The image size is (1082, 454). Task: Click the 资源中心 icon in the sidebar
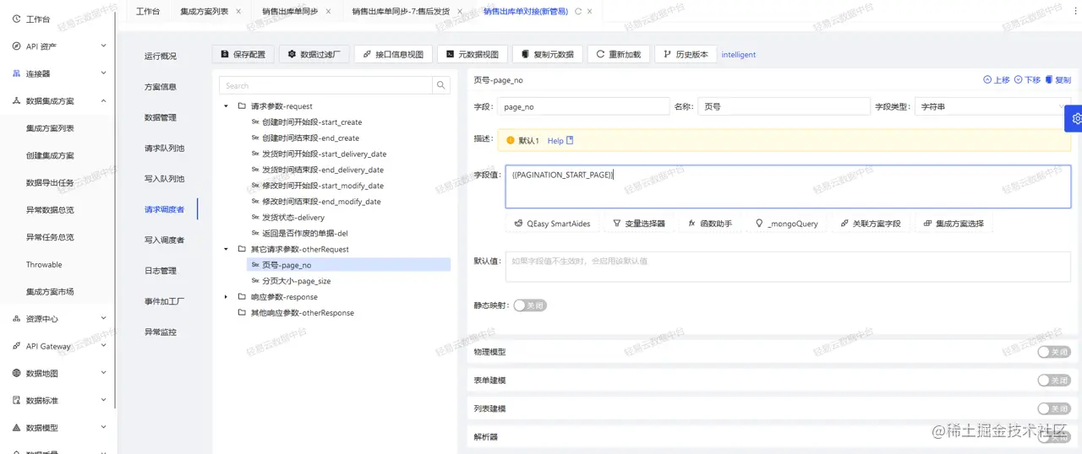(16, 319)
